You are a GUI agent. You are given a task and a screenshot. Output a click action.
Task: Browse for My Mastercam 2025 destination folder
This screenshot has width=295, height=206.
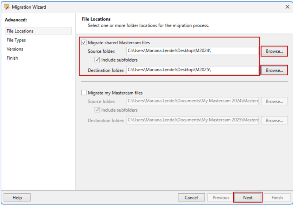click(274, 121)
